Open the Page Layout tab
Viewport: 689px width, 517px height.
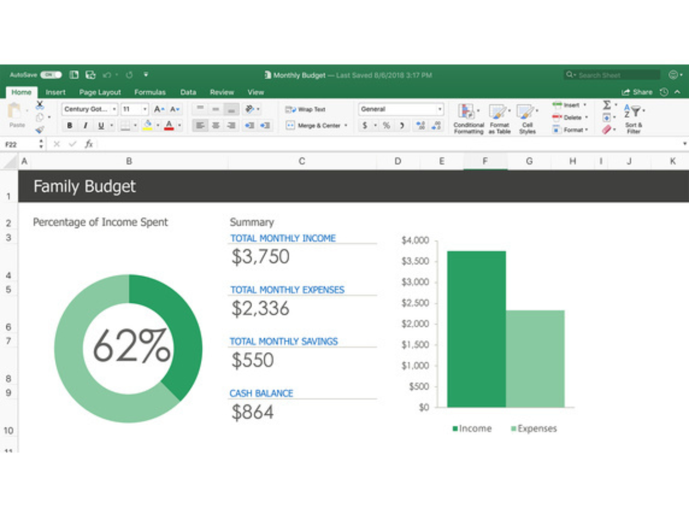coord(100,92)
